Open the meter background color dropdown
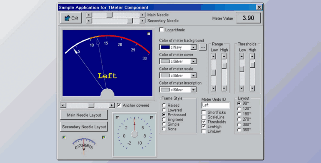 [x=193, y=47]
